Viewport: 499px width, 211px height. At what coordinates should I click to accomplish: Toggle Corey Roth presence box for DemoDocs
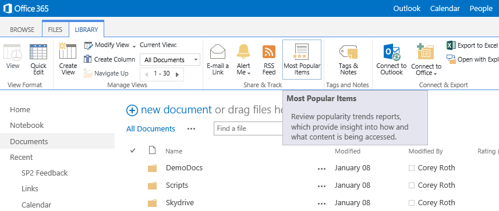tap(412, 168)
